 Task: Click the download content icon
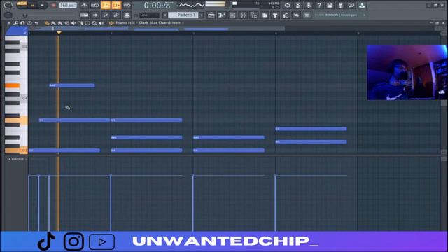coord(362,5)
